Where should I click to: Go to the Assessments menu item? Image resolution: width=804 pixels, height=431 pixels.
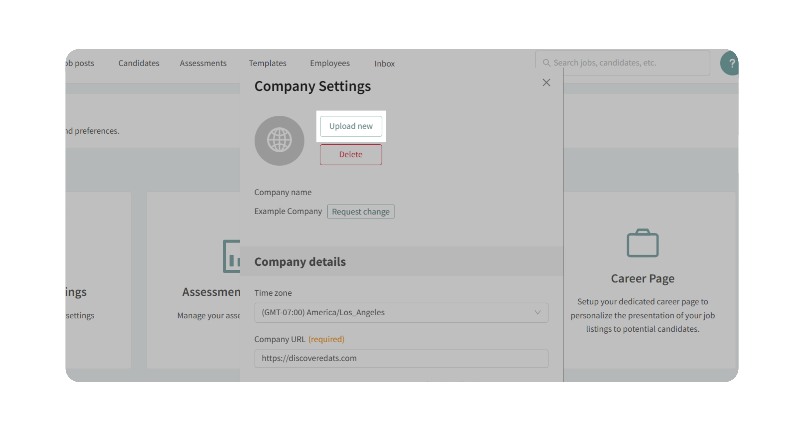[203, 63]
